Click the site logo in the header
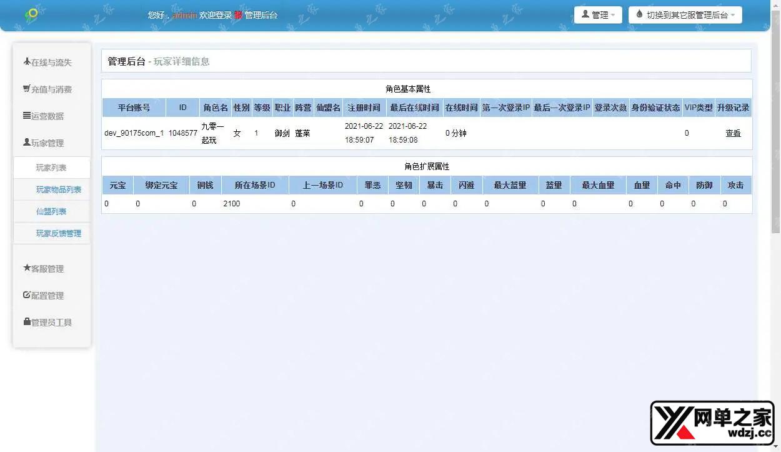The height and width of the screenshot is (452, 781). [31, 14]
